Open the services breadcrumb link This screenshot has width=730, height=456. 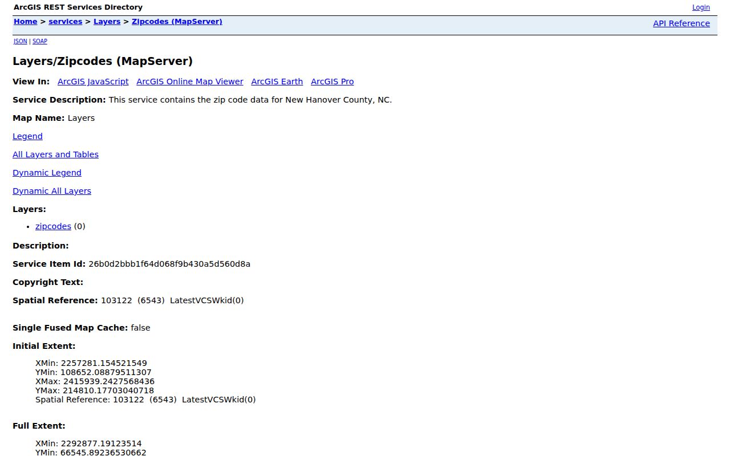(x=66, y=22)
